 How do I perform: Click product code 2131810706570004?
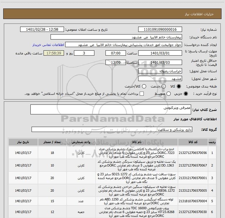pos(193,201)
